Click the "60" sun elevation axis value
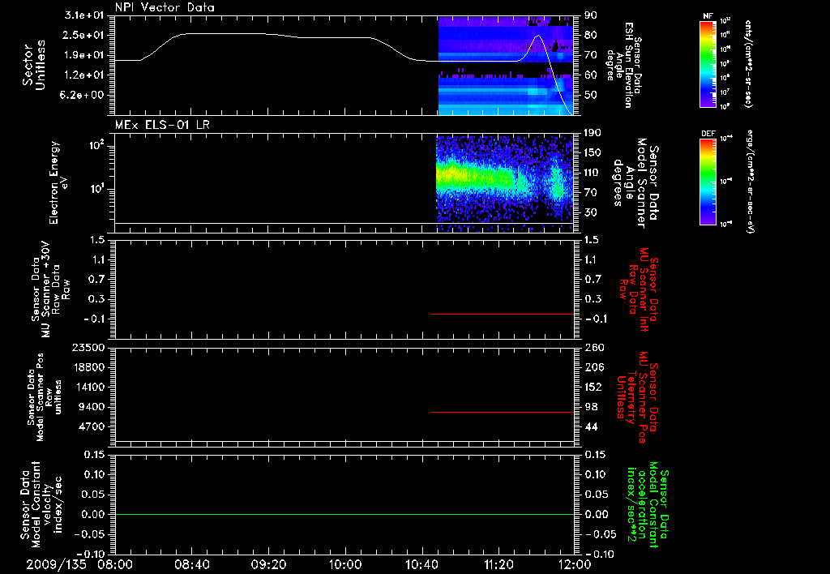Screen dimensions: 830x574 [591, 75]
